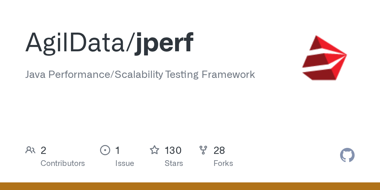Click the contributors people icon
Viewport: 380px width, 190px height.
pyautogui.click(x=30, y=150)
